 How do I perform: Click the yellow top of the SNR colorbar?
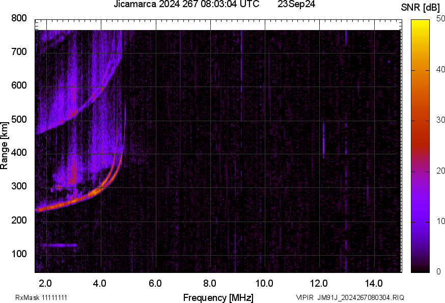(420, 23)
